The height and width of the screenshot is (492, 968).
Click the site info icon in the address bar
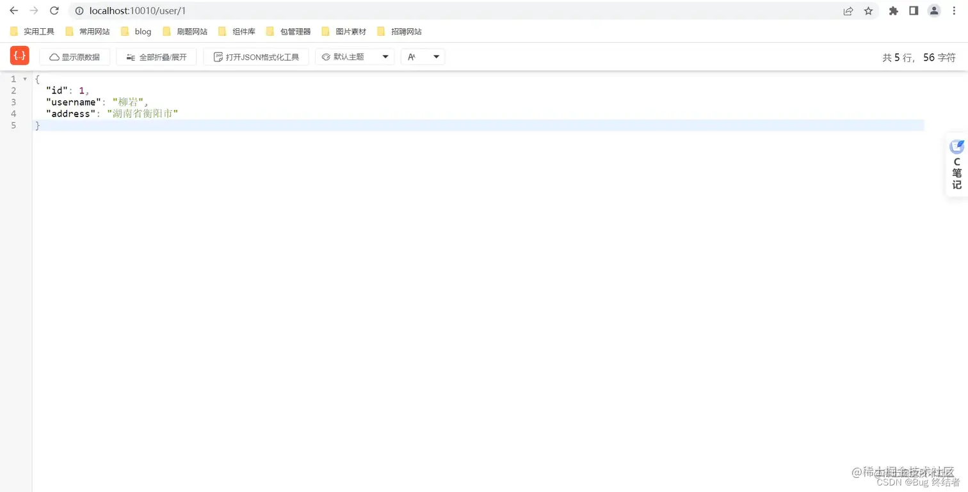pyautogui.click(x=79, y=11)
